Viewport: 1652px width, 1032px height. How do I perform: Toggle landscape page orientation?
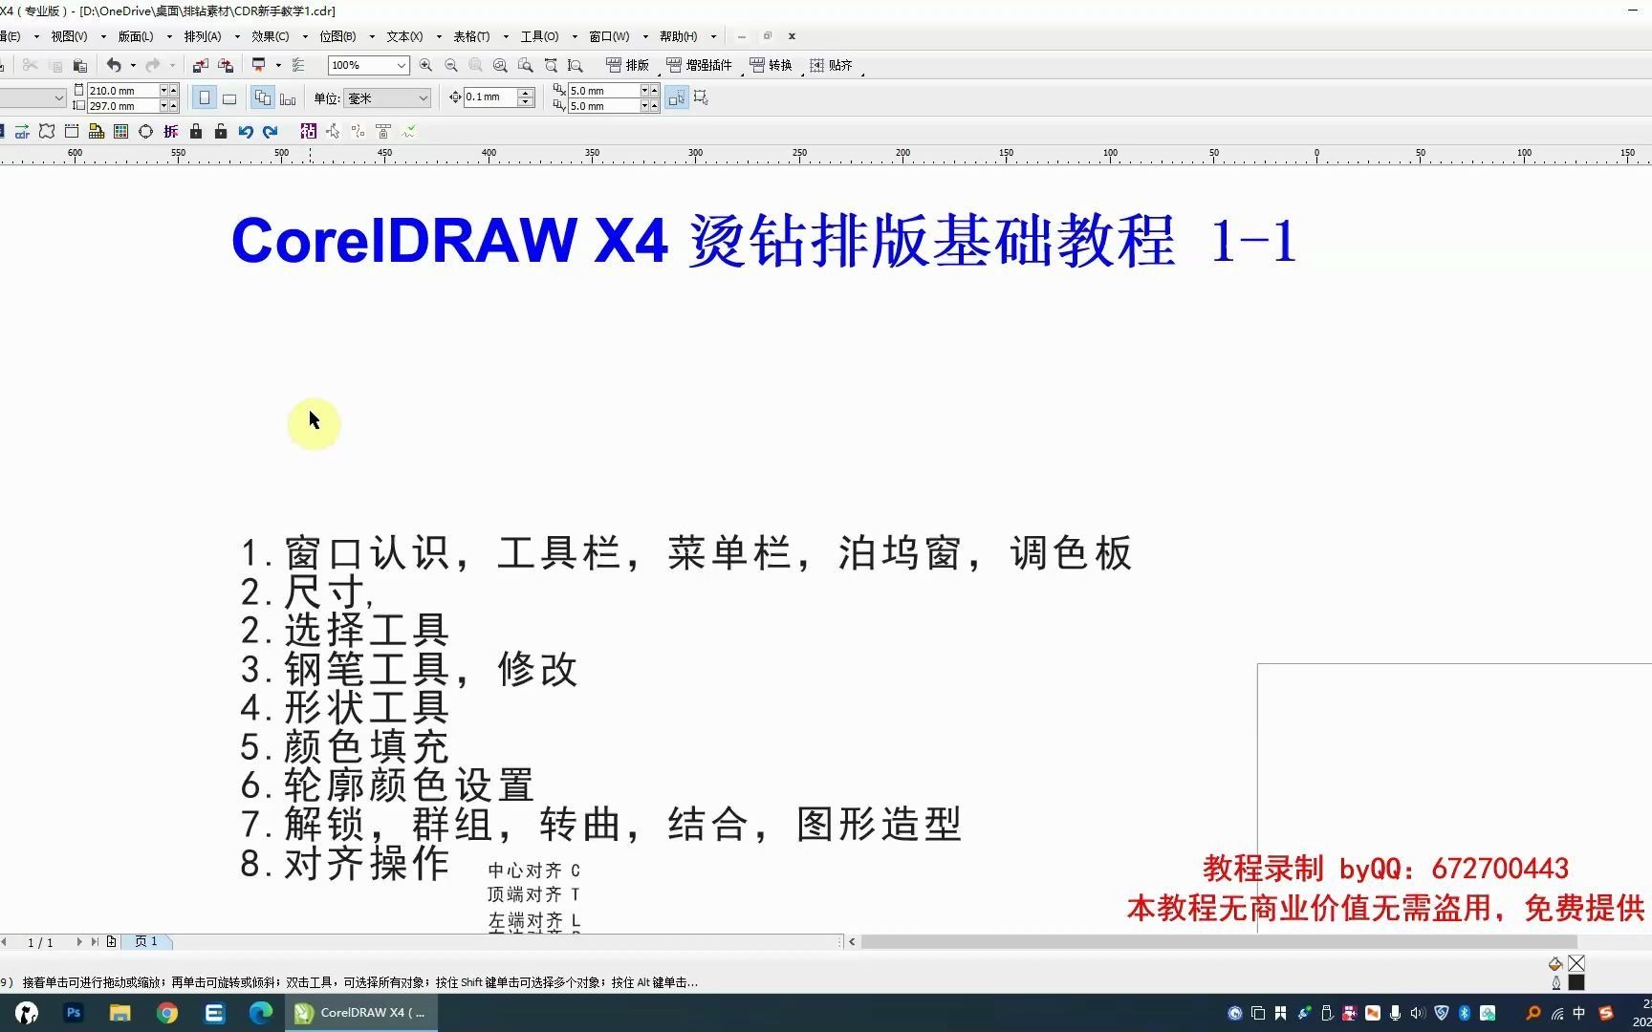click(229, 97)
